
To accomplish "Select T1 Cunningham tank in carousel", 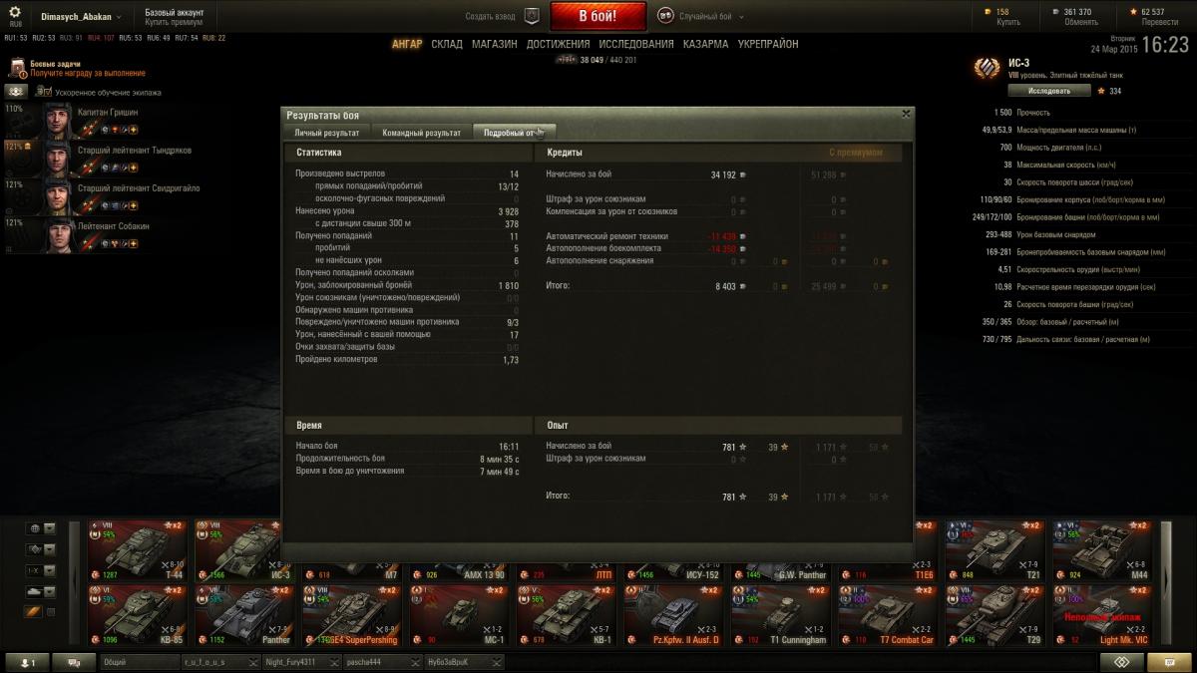I will click(x=781, y=615).
